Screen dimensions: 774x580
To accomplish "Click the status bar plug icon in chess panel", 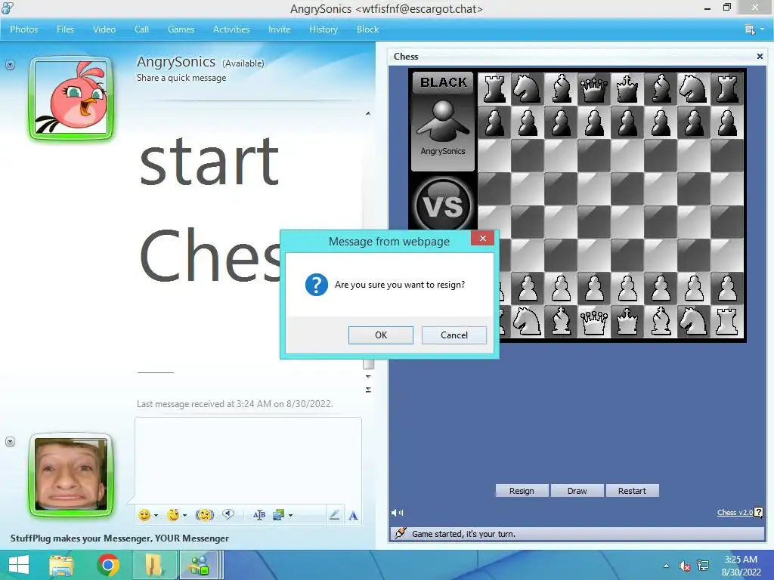I will 401,534.
